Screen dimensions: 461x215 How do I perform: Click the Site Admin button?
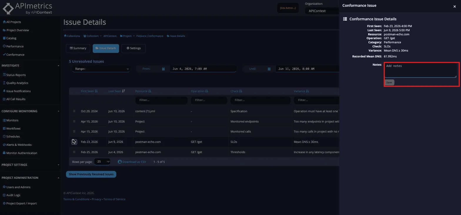pos(288,8)
